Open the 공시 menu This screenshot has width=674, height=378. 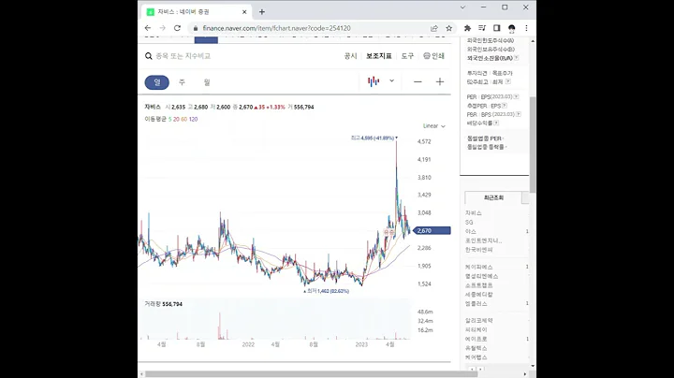pos(351,56)
